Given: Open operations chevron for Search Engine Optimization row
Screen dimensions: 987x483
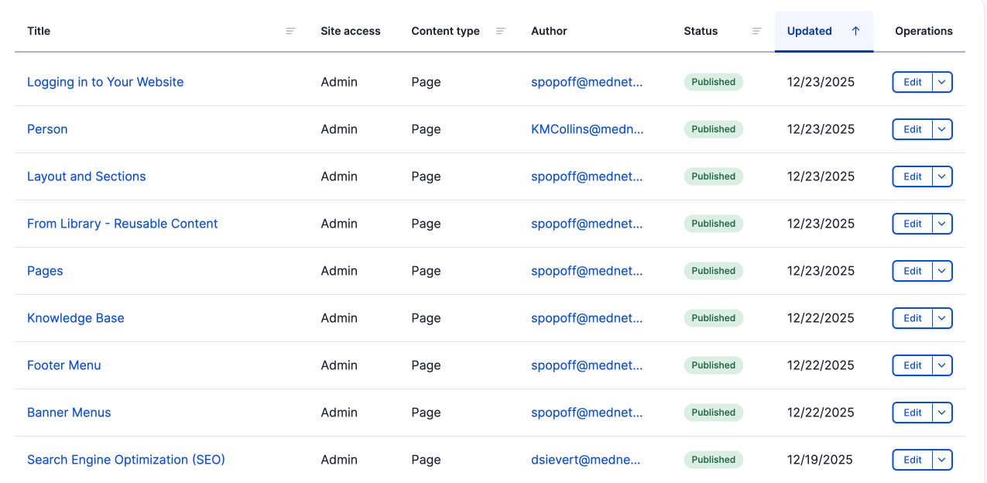Looking at the screenshot, I should (941, 460).
